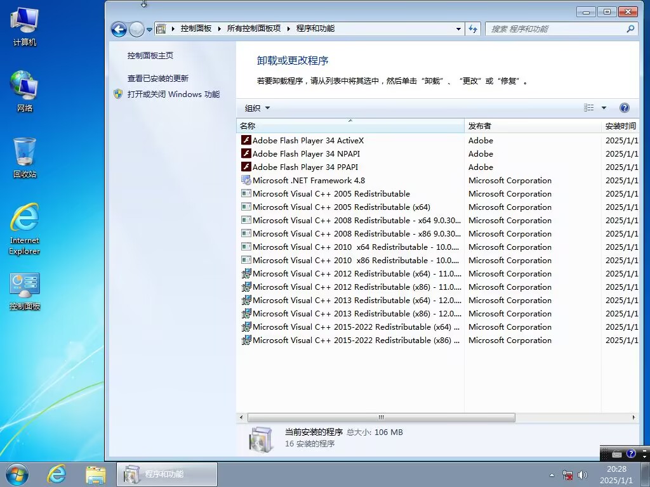Select Adobe Flash Player 34 NPAPI icon
Screen dimensions: 650x487
[246, 153]
